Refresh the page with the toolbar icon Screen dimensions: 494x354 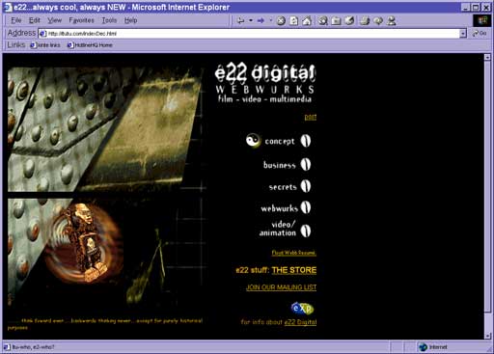tap(294, 21)
